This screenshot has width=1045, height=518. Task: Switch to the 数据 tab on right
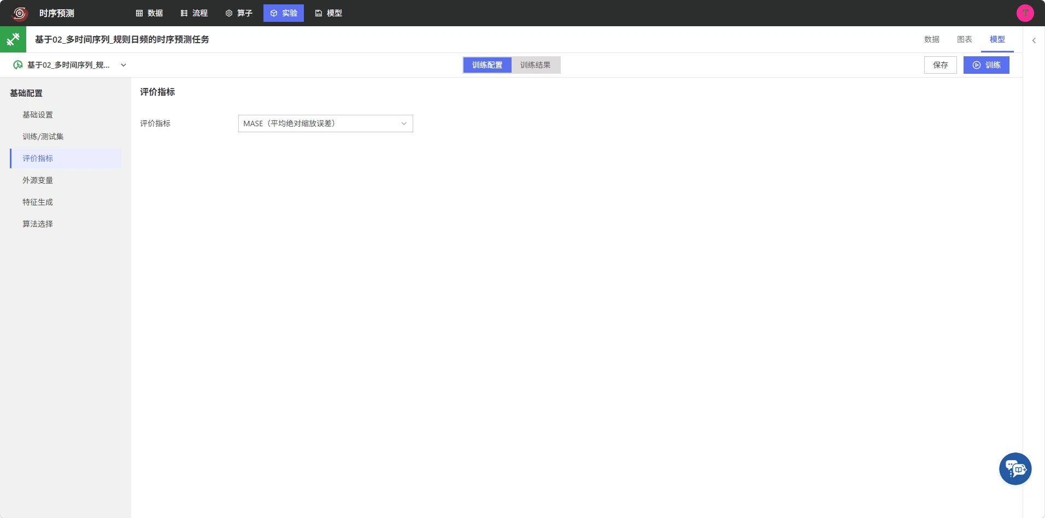[x=932, y=39]
